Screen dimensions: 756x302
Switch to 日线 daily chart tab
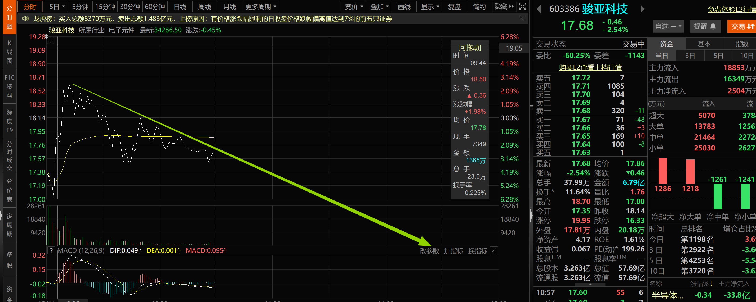[x=180, y=6]
